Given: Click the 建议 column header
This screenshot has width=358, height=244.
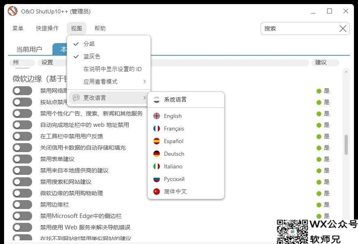Looking at the screenshot, I should pyautogui.click(x=325, y=62).
